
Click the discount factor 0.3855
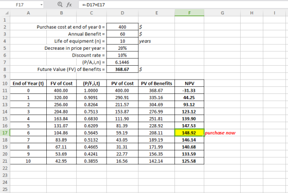[92, 161]
